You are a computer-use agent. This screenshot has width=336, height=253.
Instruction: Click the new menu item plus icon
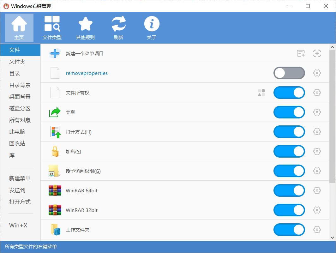(x=55, y=53)
